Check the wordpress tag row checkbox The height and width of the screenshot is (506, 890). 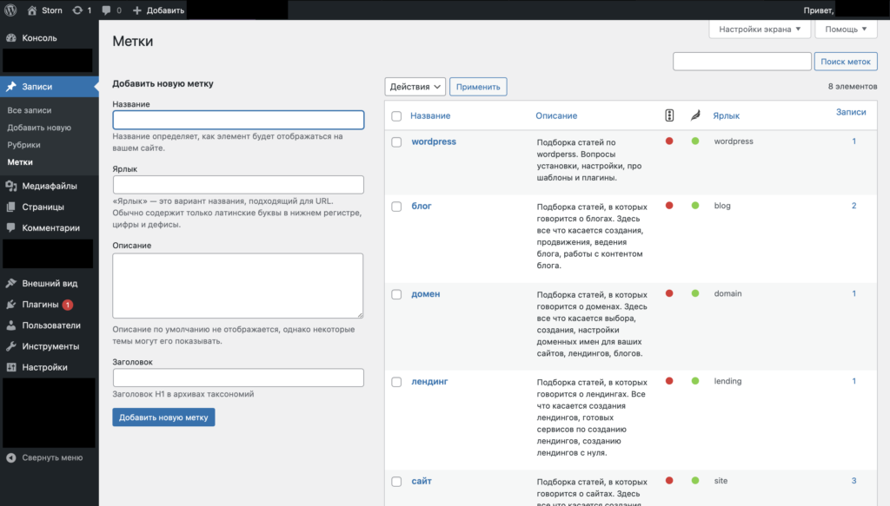(396, 142)
